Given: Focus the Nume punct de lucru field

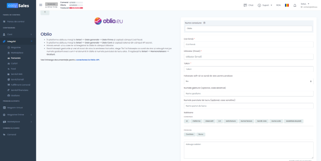Looking at the screenshot, I should coord(249,106).
